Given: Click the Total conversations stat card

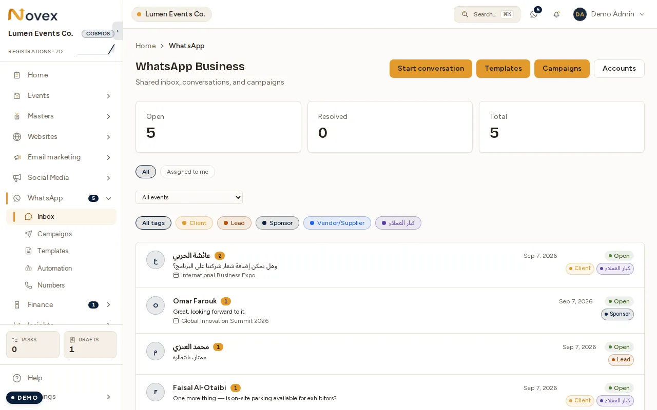Looking at the screenshot, I should (x=562, y=127).
